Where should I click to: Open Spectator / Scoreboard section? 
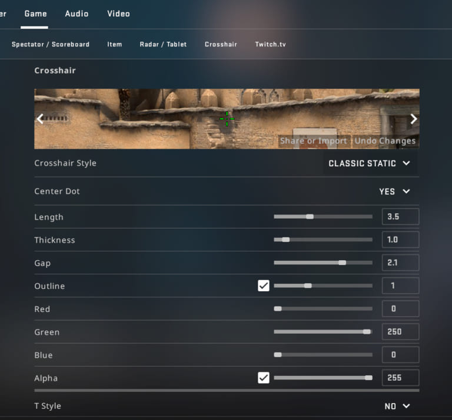(x=51, y=44)
